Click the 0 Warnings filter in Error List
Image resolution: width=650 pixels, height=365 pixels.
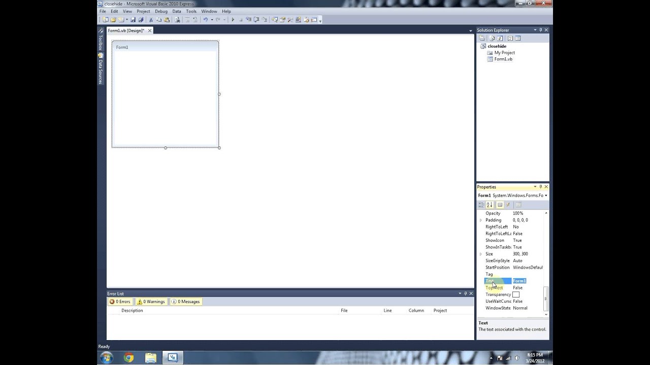[x=151, y=301]
